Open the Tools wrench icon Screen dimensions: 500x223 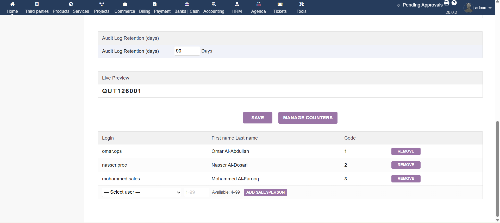301,4
